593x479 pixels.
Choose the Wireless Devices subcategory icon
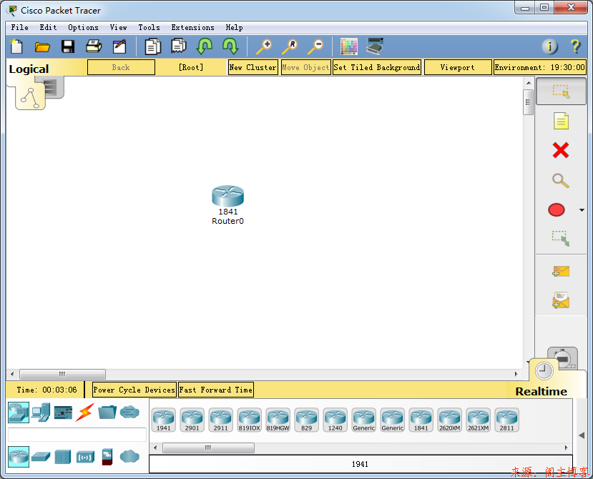click(x=85, y=457)
